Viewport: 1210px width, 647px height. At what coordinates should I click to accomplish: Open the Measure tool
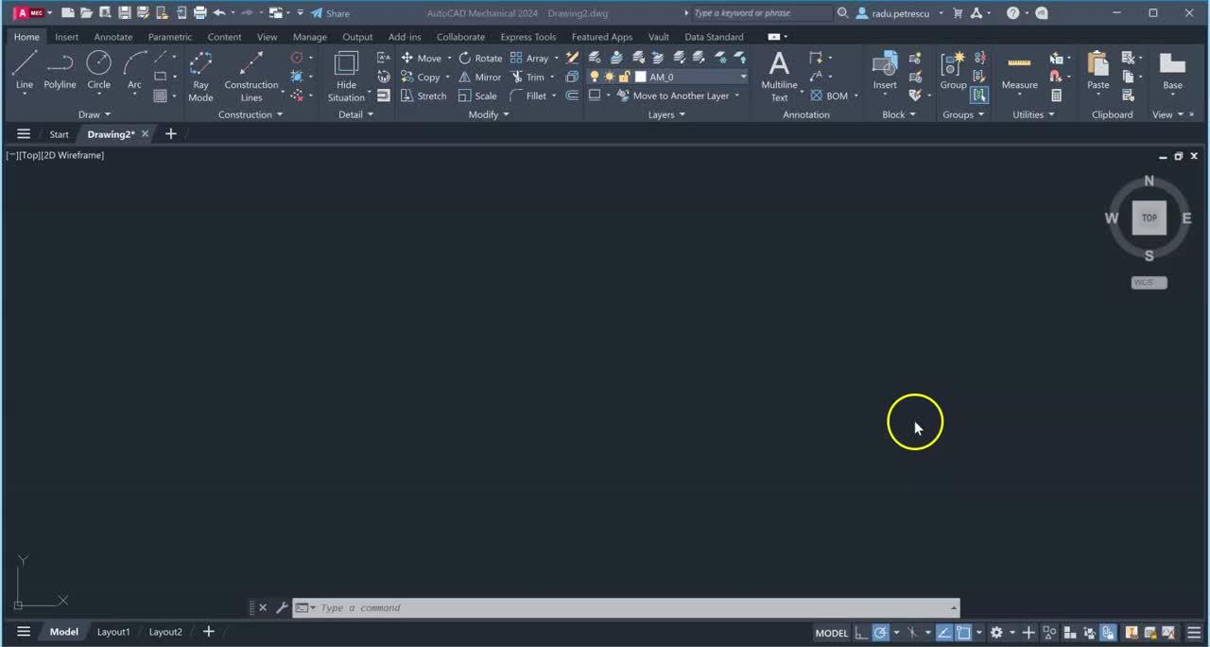1019,70
